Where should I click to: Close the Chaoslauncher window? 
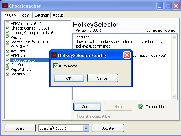[176, 6]
